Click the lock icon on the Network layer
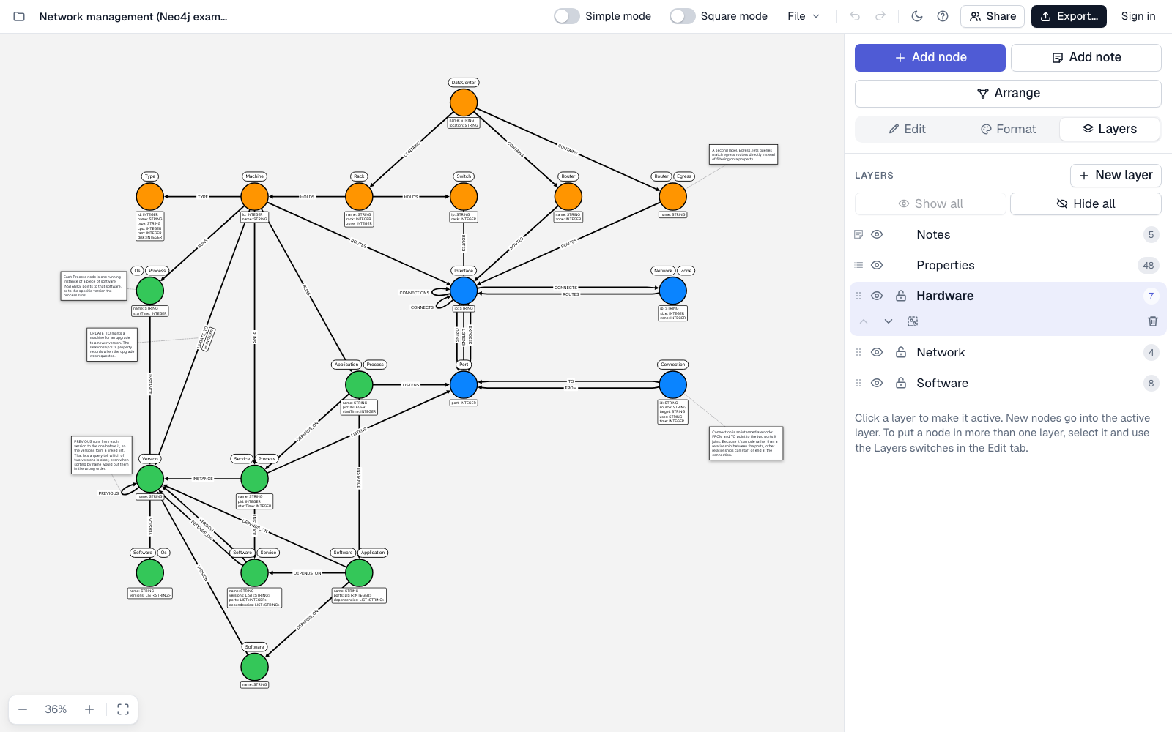This screenshot has height=732, width=1172. coord(901,352)
